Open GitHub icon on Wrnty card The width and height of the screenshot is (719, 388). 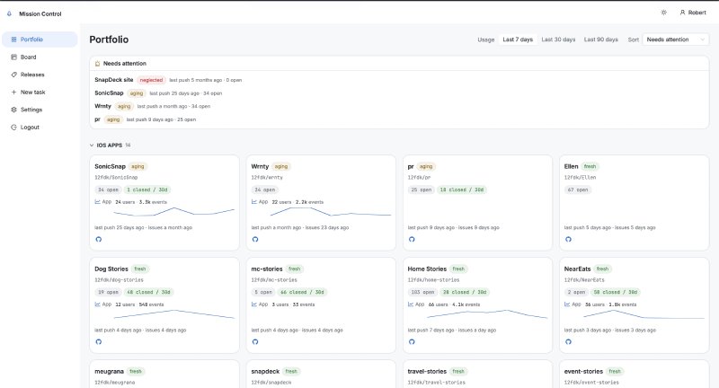[x=255, y=239]
